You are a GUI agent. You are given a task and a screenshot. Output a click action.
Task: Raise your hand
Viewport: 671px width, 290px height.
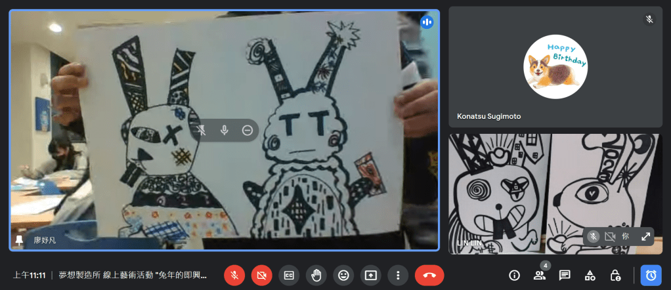316,275
